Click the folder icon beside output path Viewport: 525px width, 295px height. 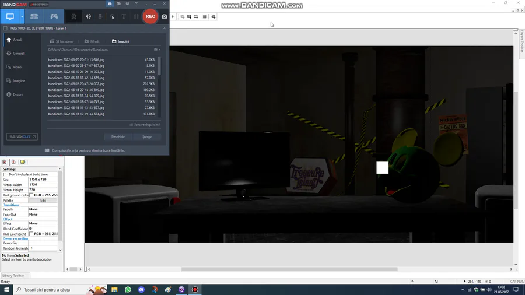[x=156, y=50]
